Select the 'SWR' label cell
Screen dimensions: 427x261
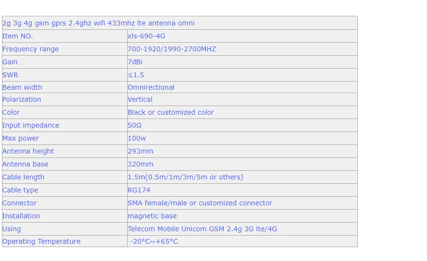65,75
